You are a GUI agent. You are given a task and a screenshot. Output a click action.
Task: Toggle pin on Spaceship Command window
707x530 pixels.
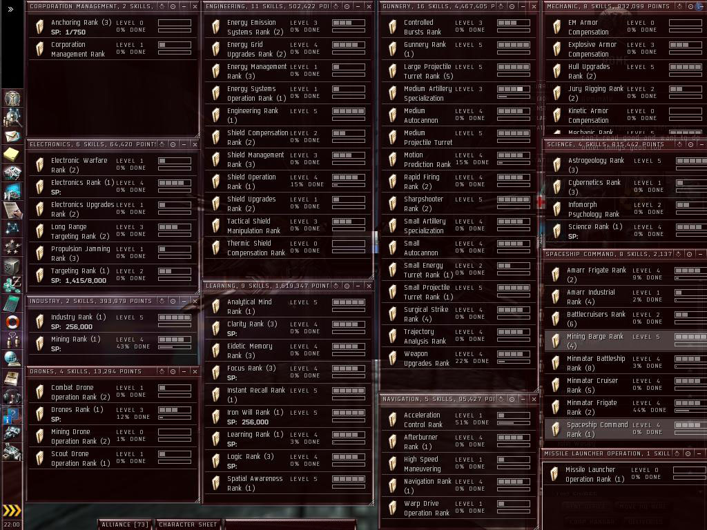click(689, 254)
